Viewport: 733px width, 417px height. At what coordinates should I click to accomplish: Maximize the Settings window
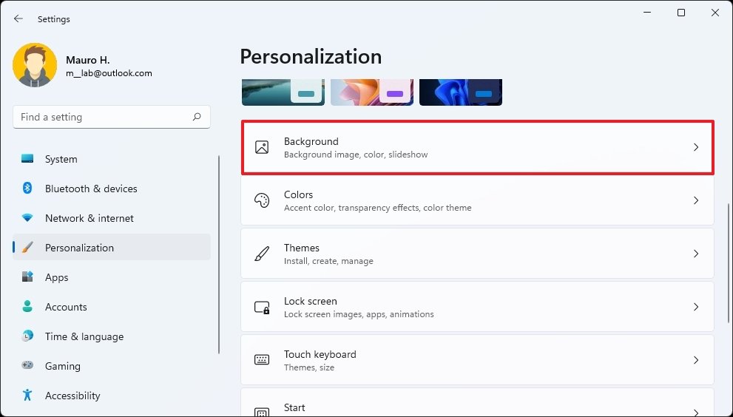(x=681, y=13)
